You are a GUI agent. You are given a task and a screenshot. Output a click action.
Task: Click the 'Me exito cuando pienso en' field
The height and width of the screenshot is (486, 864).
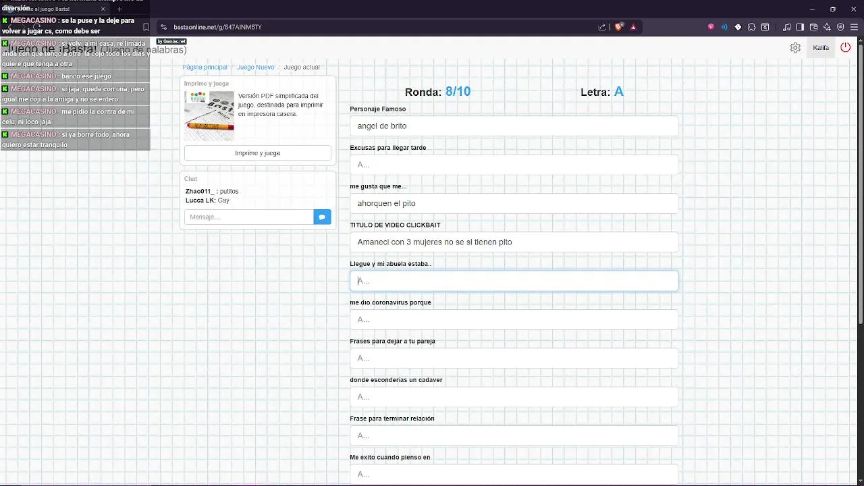(514, 474)
